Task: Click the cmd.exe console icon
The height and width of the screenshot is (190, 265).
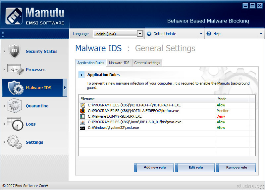Action: (x=82, y=128)
